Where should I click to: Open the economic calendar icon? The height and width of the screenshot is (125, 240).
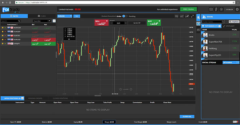point(211,9)
